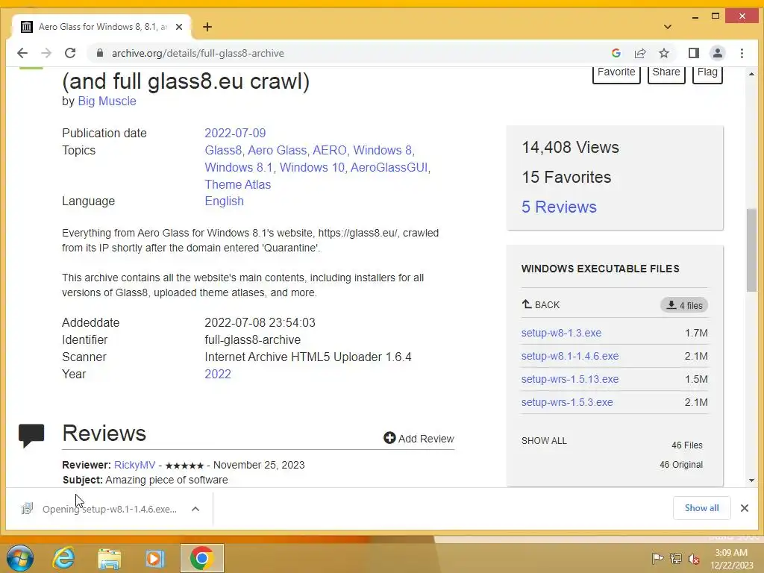764x573 pixels.
Task: Launch Internet Explorer from taskbar
Action: pos(64,558)
